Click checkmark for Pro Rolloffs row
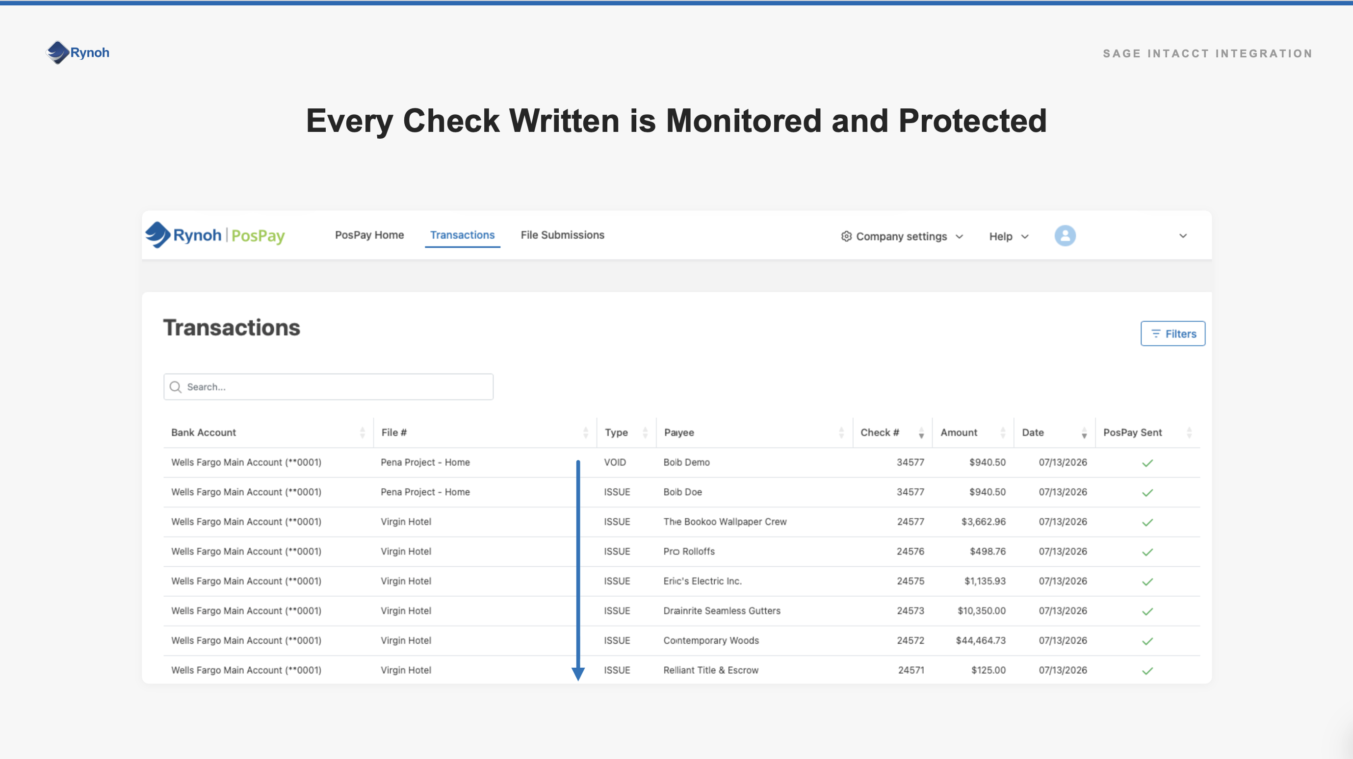The height and width of the screenshot is (759, 1353). pos(1147,552)
